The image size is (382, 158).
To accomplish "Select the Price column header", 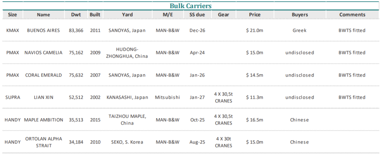I will coord(255,15).
